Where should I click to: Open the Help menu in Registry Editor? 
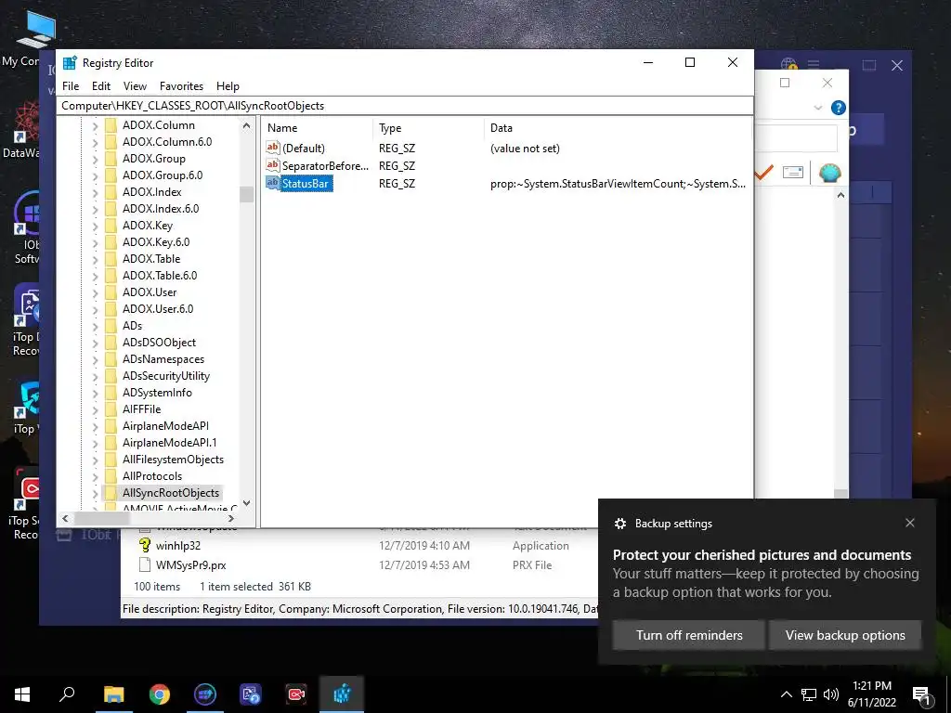[228, 86]
